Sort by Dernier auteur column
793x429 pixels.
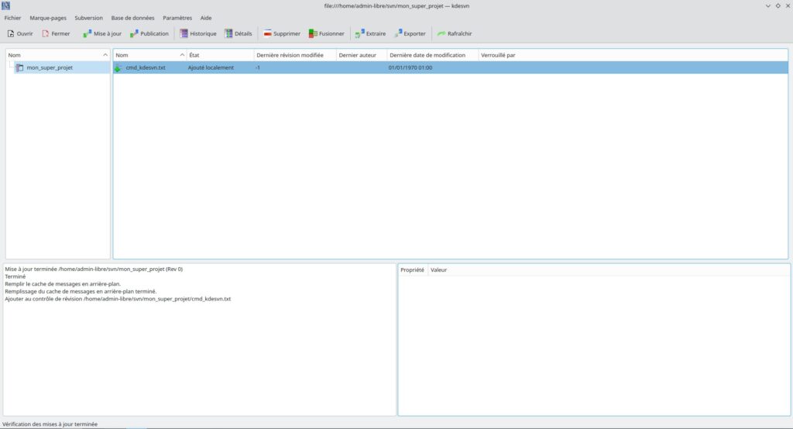(361, 55)
